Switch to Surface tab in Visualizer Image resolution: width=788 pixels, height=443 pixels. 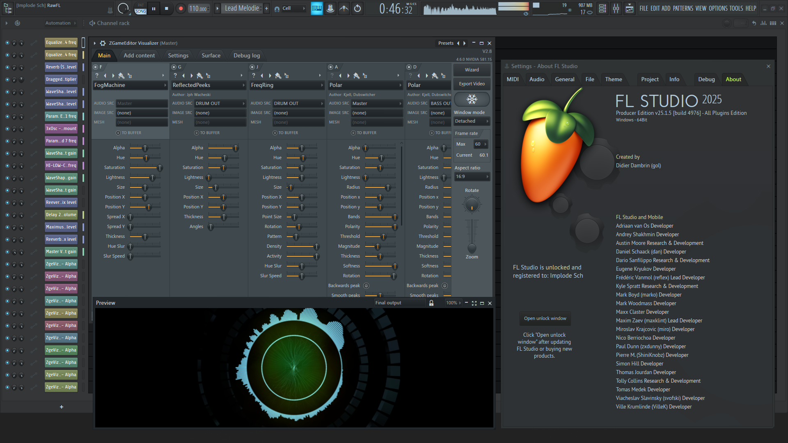pyautogui.click(x=211, y=55)
